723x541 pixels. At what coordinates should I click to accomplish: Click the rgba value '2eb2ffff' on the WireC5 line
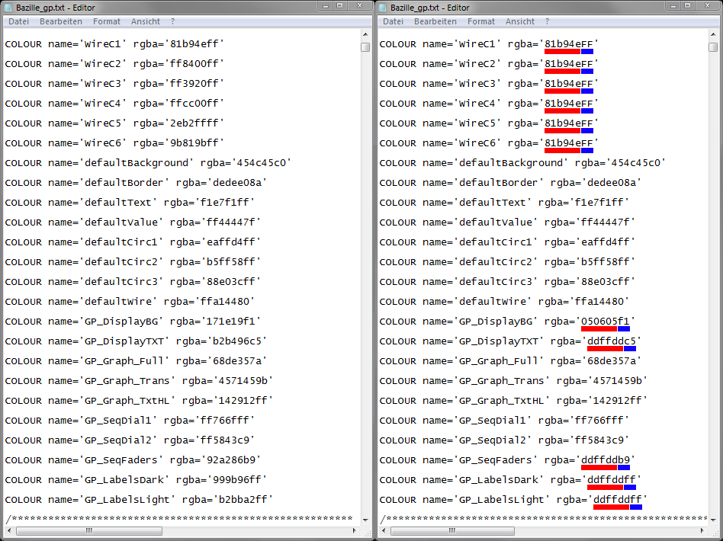click(194, 123)
